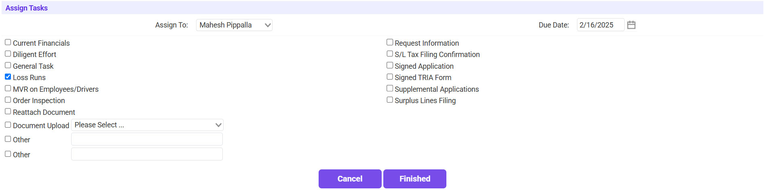
Task: Open the Document Upload type dropdown
Action: [x=147, y=125]
